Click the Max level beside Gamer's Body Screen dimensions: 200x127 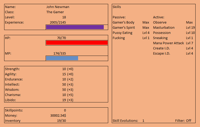coord(146,23)
